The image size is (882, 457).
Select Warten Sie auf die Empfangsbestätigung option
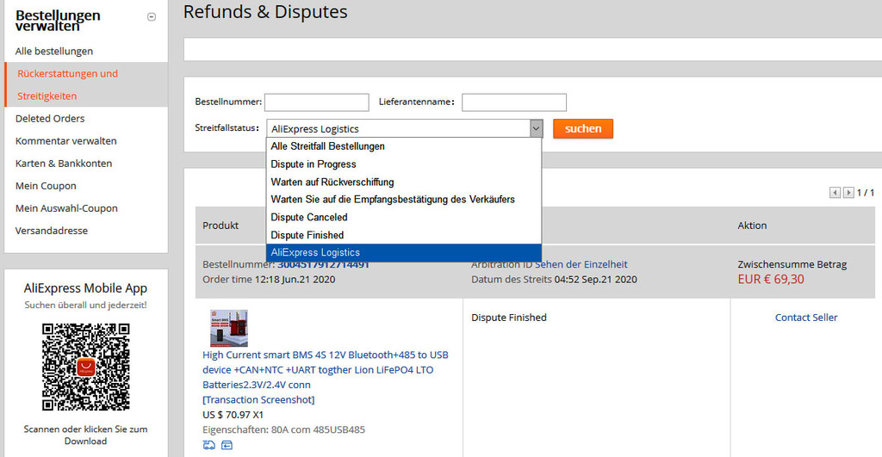click(x=403, y=200)
